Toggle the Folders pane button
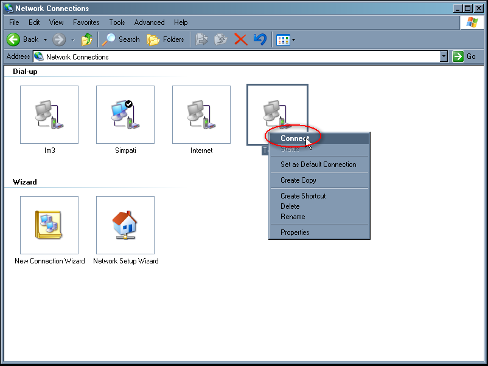The width and height of the screenshot is (488, 366). [x=166, y=39]
